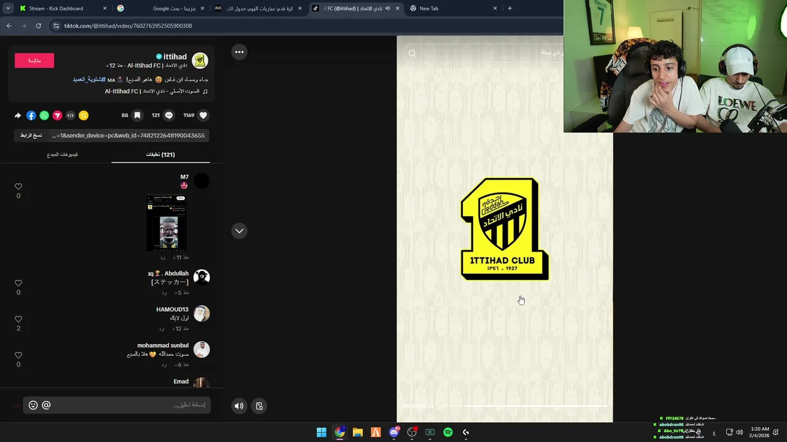Switch to the Stream - Kick Dashboard tab
787x442 pixels.
(61, 9)
